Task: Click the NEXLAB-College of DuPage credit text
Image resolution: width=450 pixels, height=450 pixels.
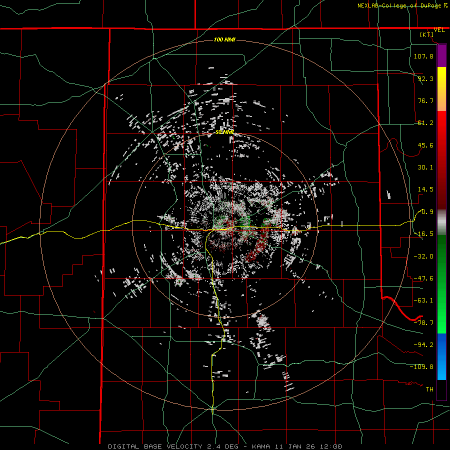Action: (x=399, y=5)
